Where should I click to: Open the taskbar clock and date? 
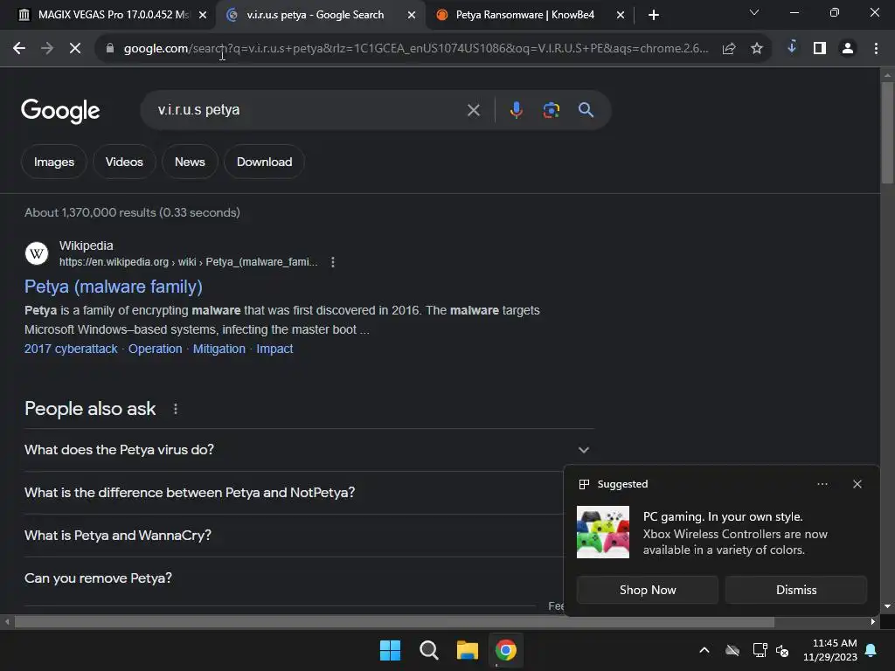pos(830,650)
